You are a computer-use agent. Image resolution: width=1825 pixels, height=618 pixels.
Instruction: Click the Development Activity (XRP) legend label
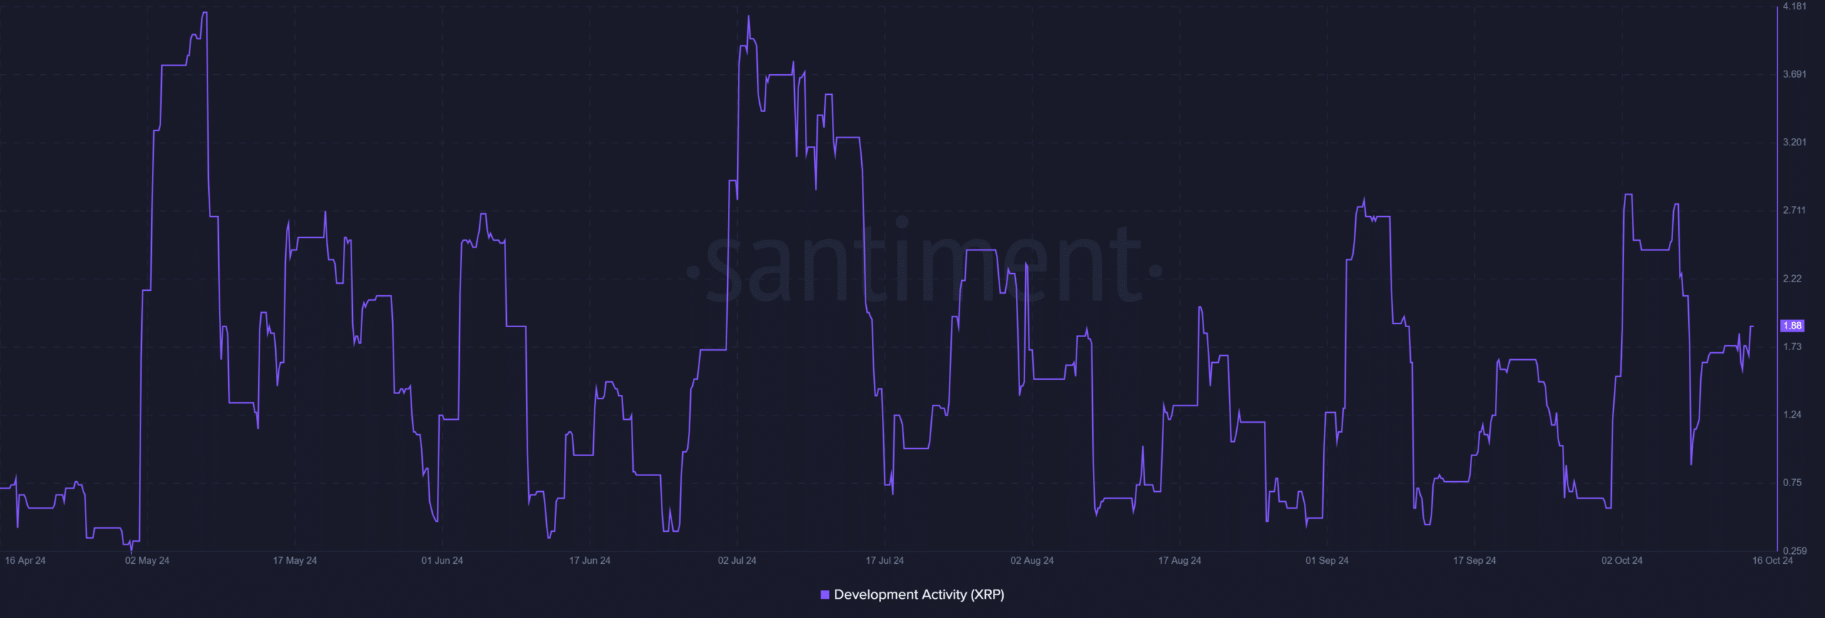pos(919,594)
